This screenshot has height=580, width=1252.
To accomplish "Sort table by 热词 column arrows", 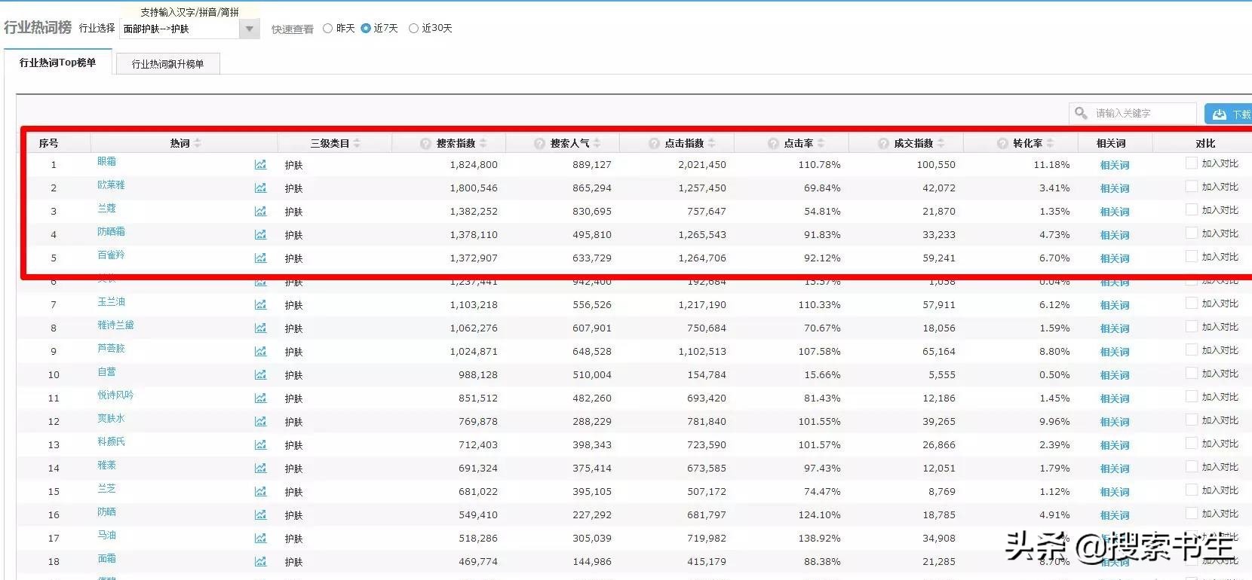I will coord(198,143).
